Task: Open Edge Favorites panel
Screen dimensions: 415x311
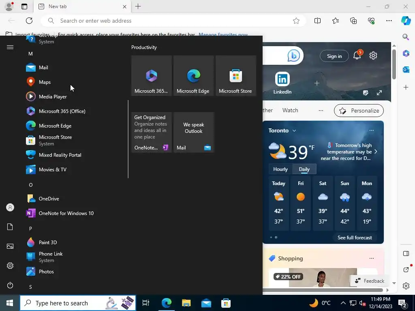Action: (x=335, y=21)
